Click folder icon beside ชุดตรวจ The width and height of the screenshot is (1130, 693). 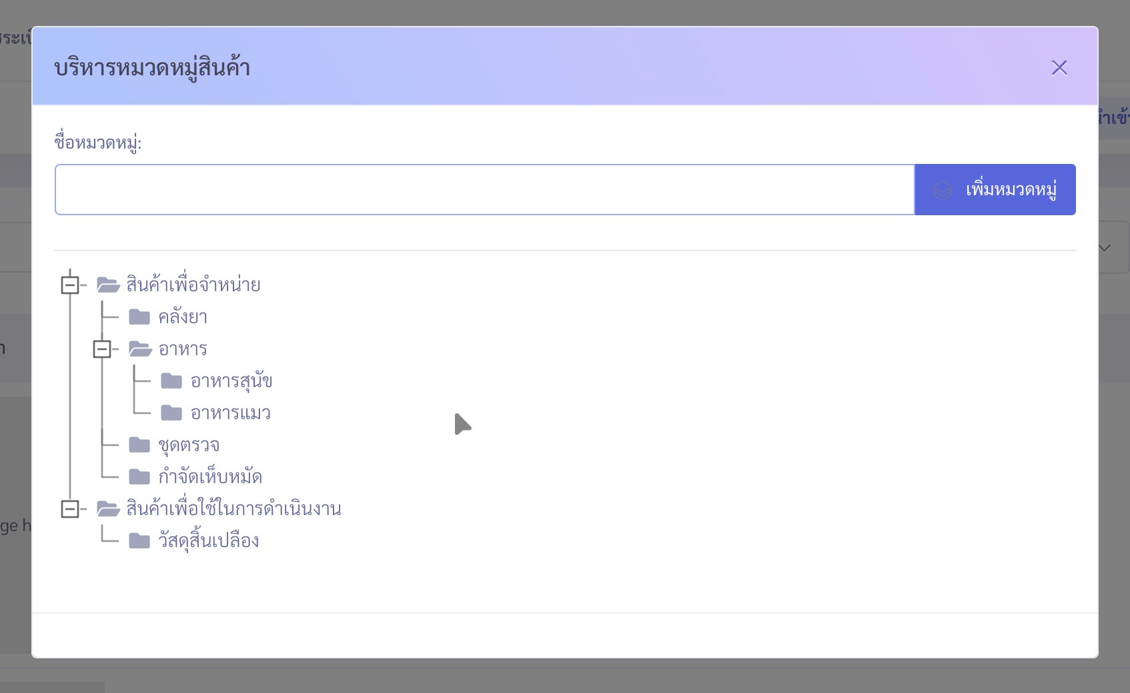139,444
